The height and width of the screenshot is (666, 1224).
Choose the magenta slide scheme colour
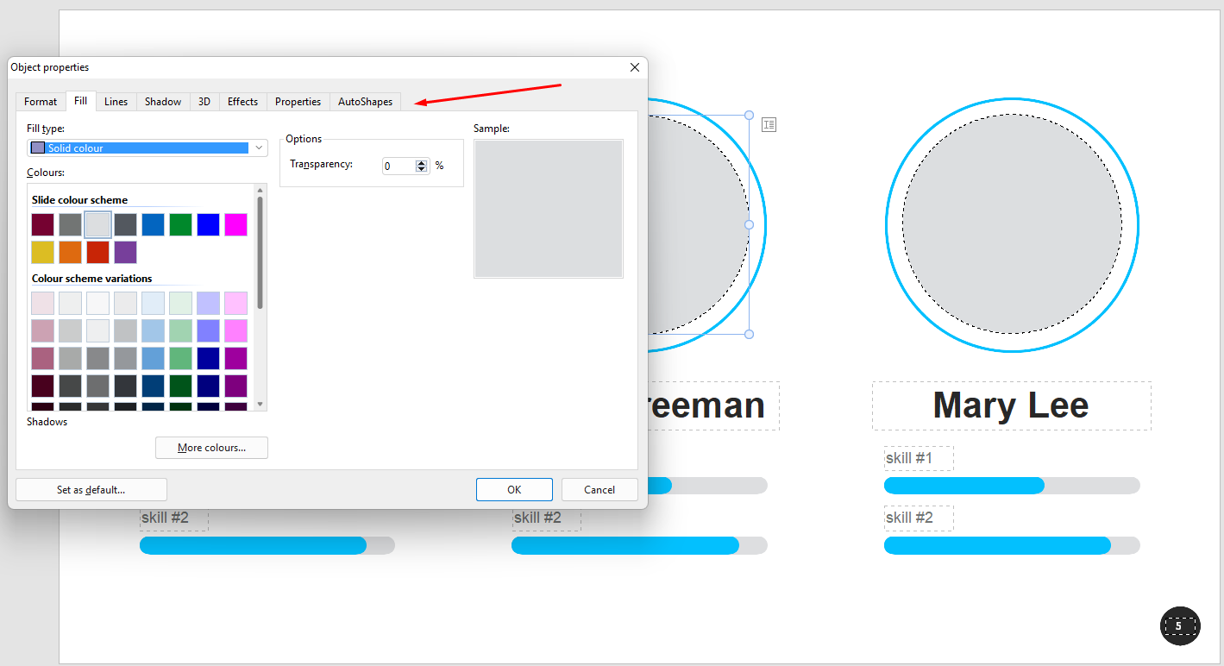(235, 225)
